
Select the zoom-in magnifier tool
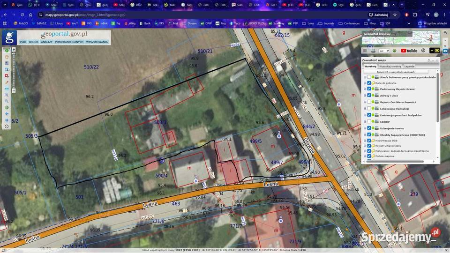pos(7,95)
